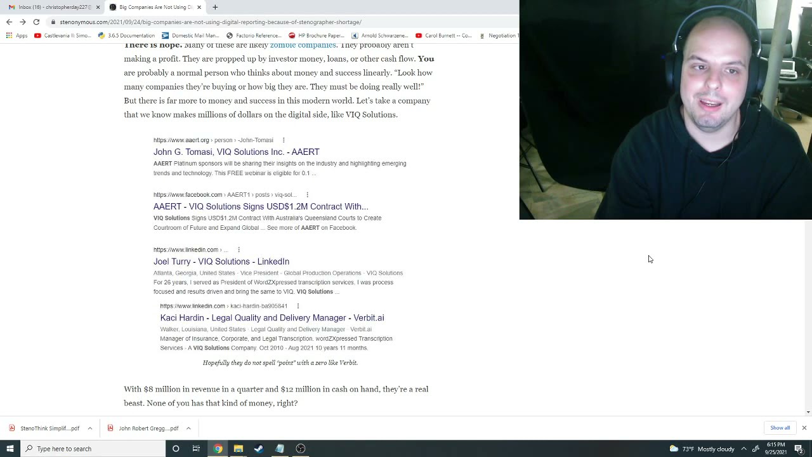Open a new browser tab
Image resolution: width=812 pixels, height=457 pixels.
tap(215, 7)
